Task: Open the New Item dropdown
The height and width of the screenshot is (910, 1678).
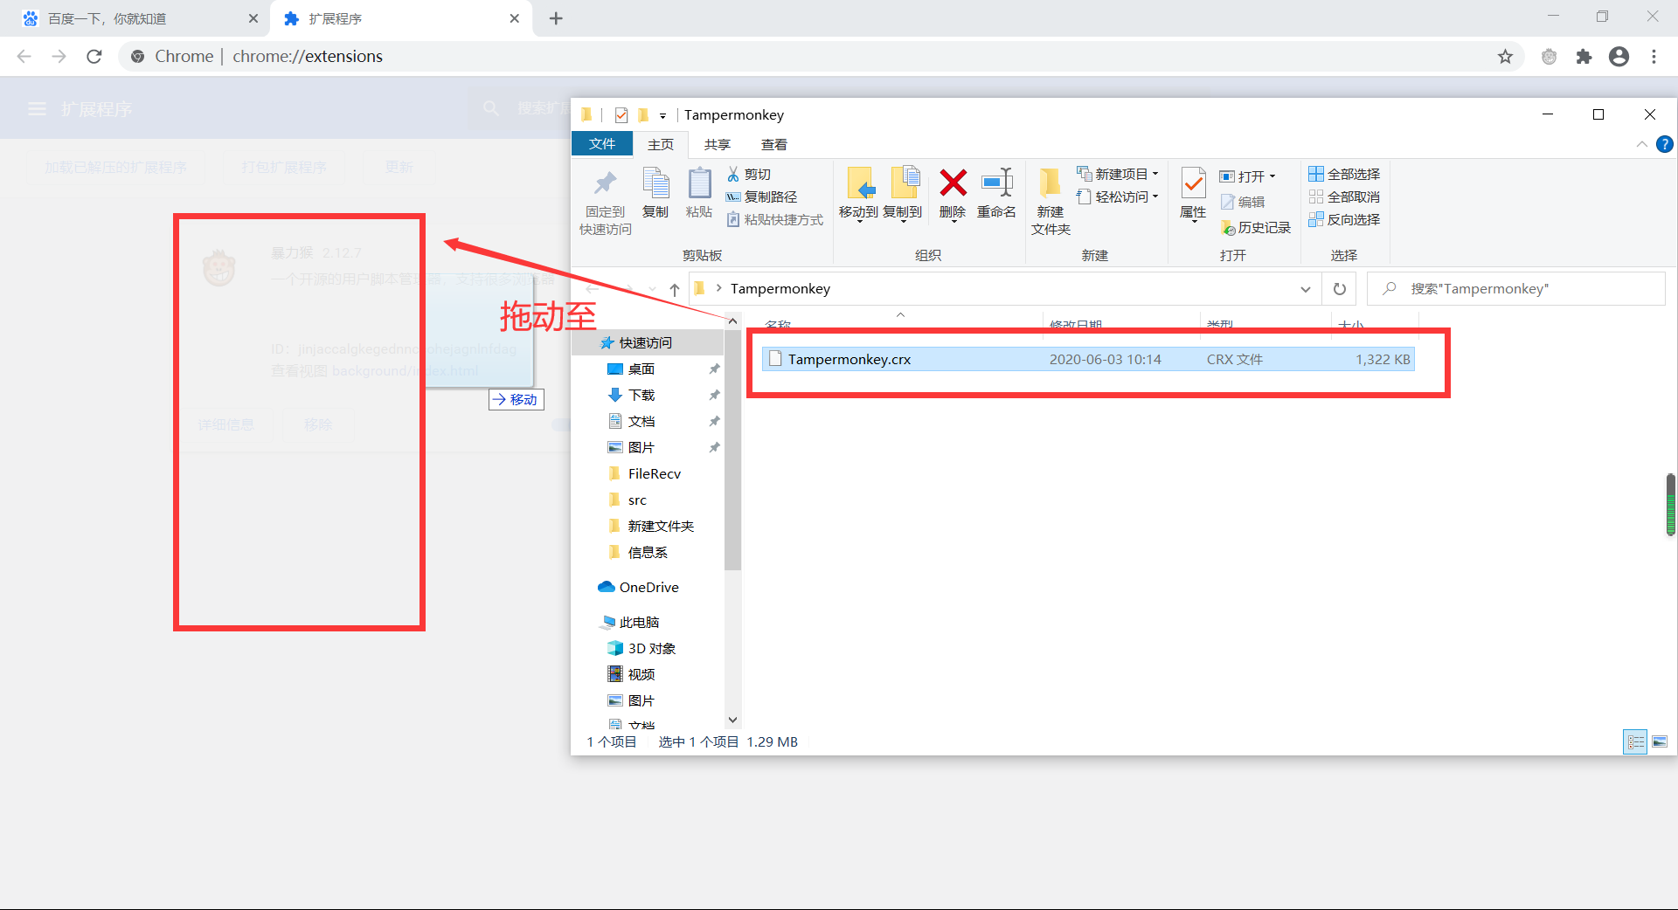Action: (x=1119, y=174)
